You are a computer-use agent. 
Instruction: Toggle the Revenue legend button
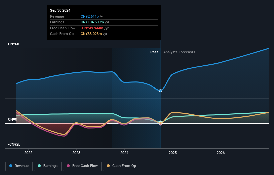(x=19, y=166)
